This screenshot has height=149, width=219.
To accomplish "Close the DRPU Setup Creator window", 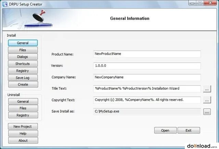I will click(x=210, y=3).
